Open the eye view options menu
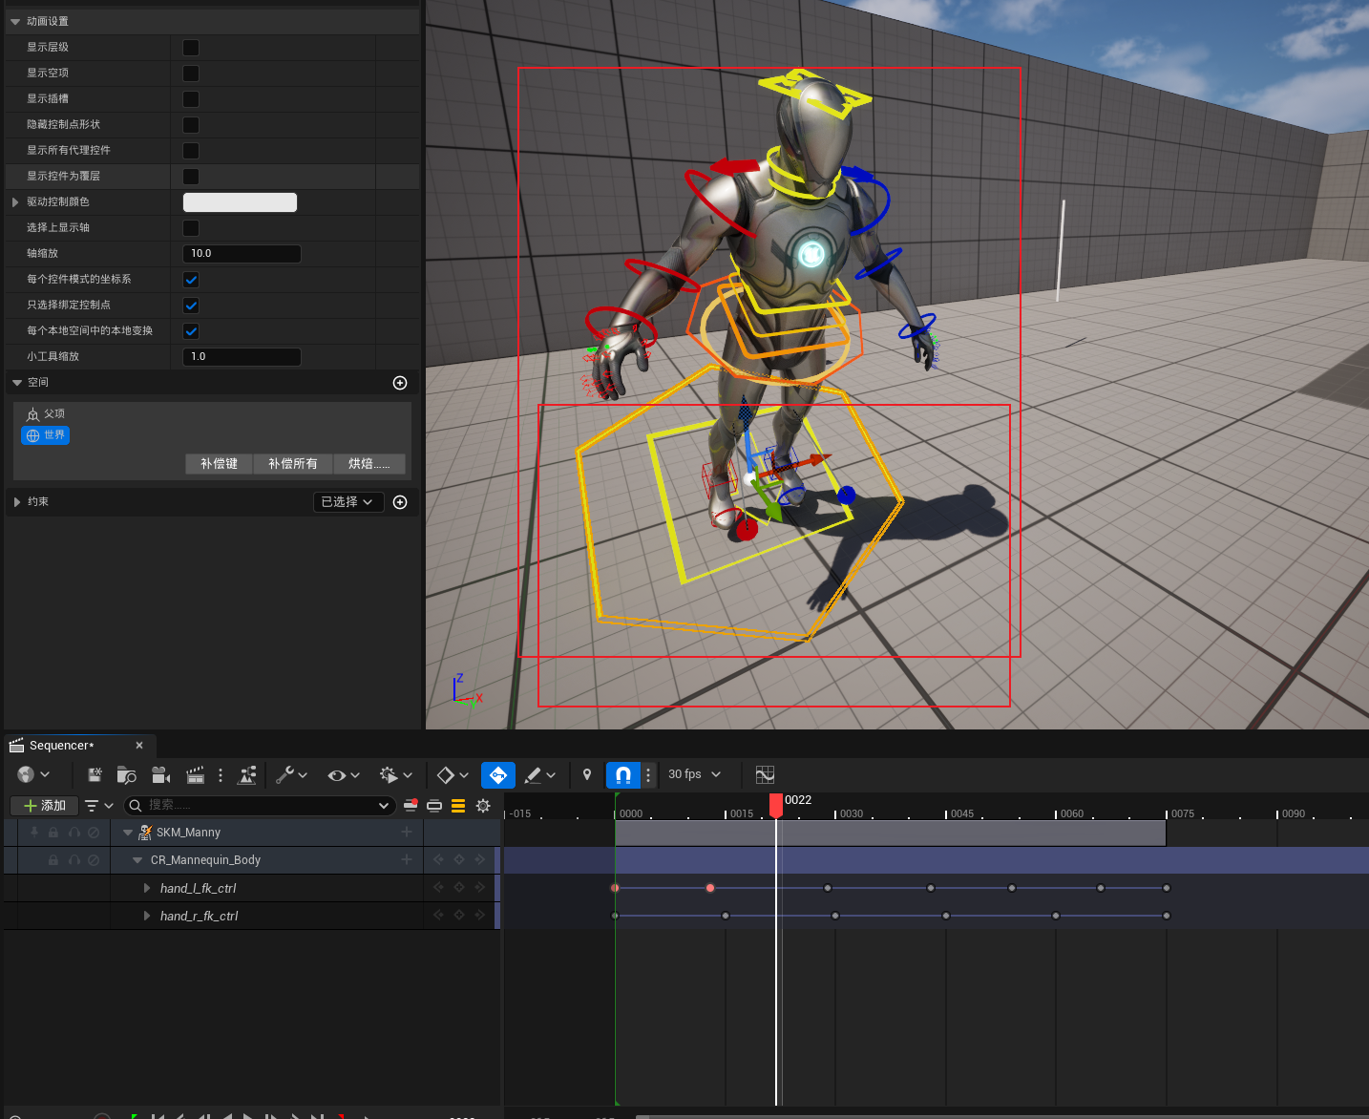Viewport: 1369px width, 1119px height. (343, 775)
